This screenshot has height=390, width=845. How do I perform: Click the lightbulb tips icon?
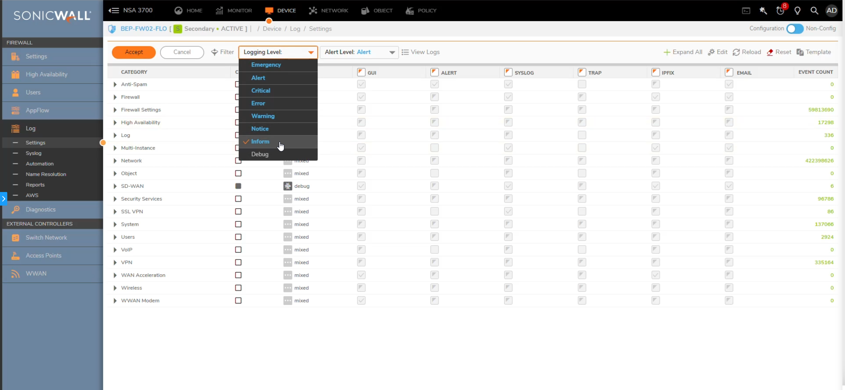point(797,11)
